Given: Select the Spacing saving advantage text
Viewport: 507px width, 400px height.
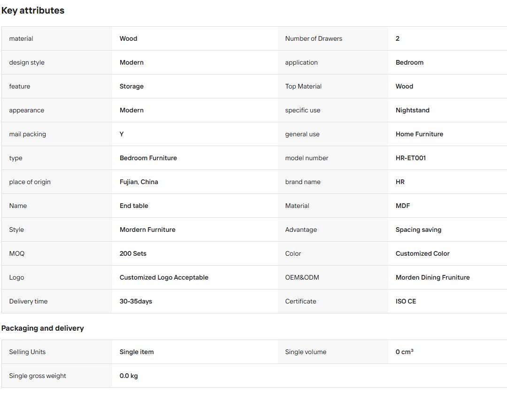Looking at the screenshot, I should click(x=418, y=230).
